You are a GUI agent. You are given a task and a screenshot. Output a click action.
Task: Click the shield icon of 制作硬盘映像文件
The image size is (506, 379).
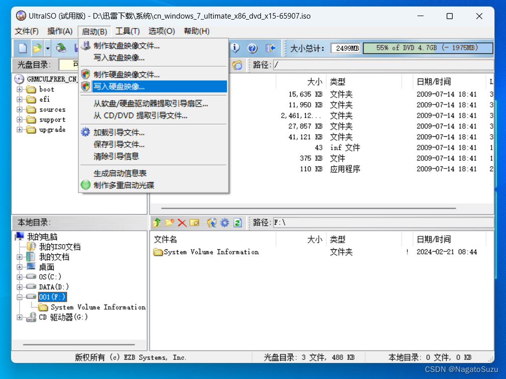[86, 74]
